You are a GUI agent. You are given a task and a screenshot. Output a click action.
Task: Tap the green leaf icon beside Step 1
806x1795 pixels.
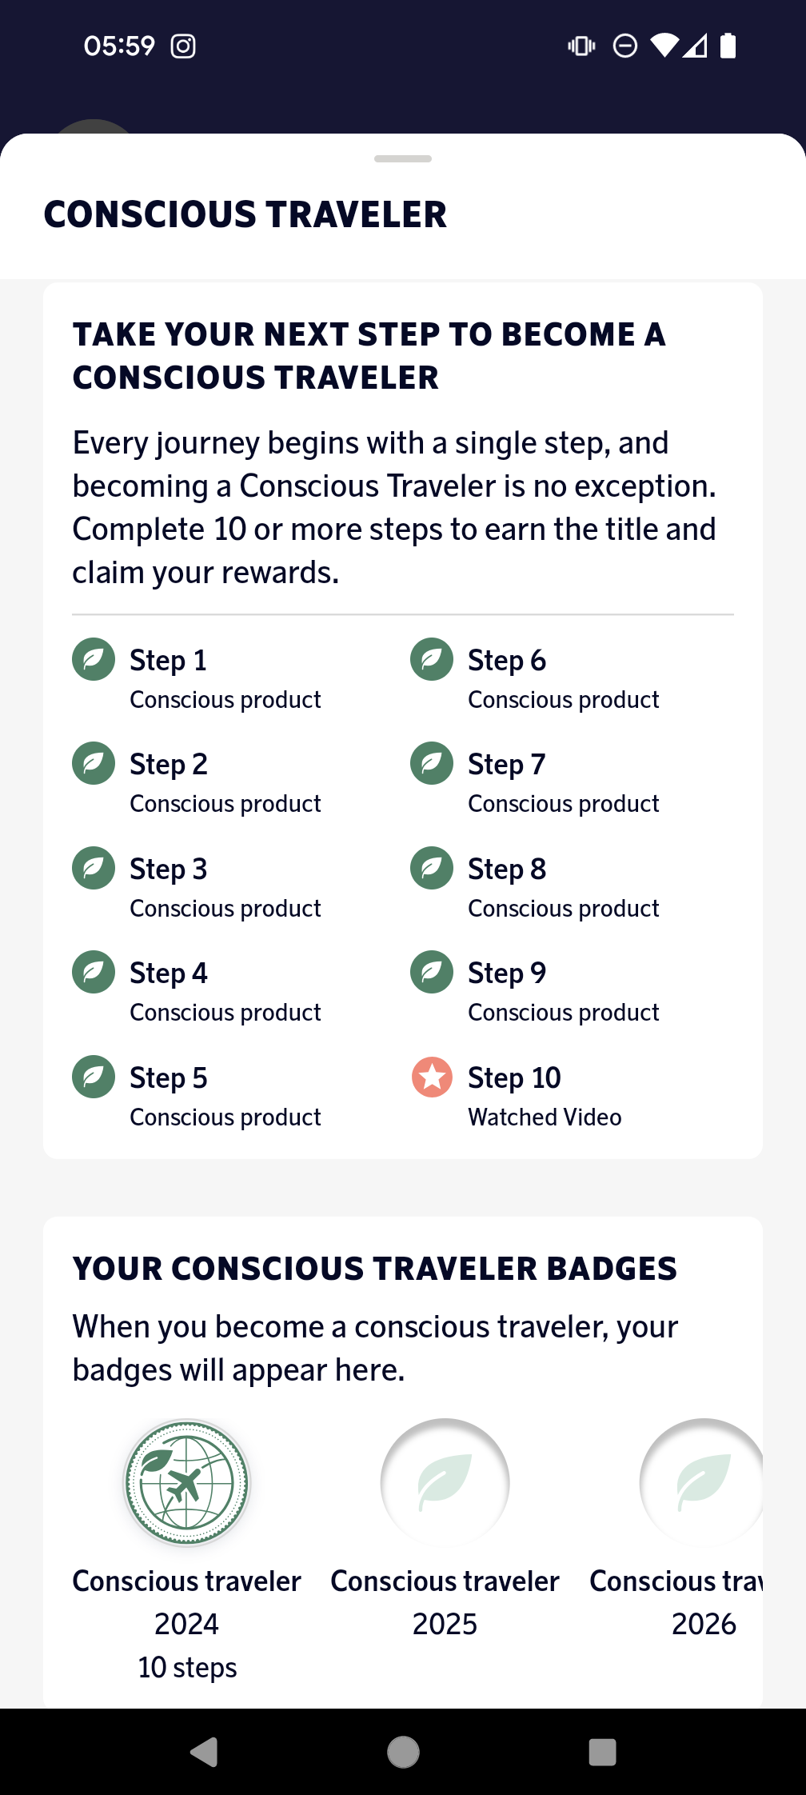94,659
